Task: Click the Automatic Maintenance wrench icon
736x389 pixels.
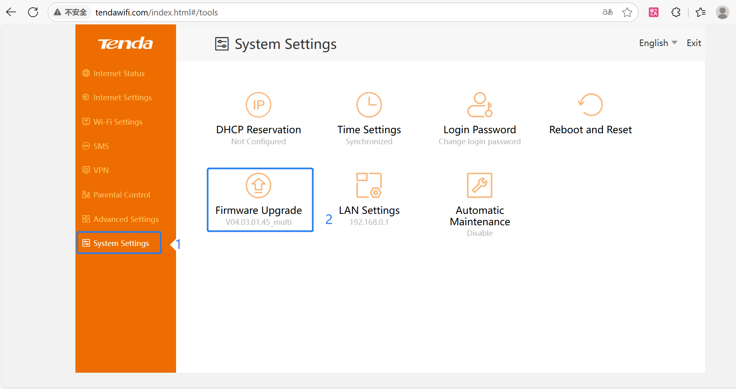Action: pos(479,185)
